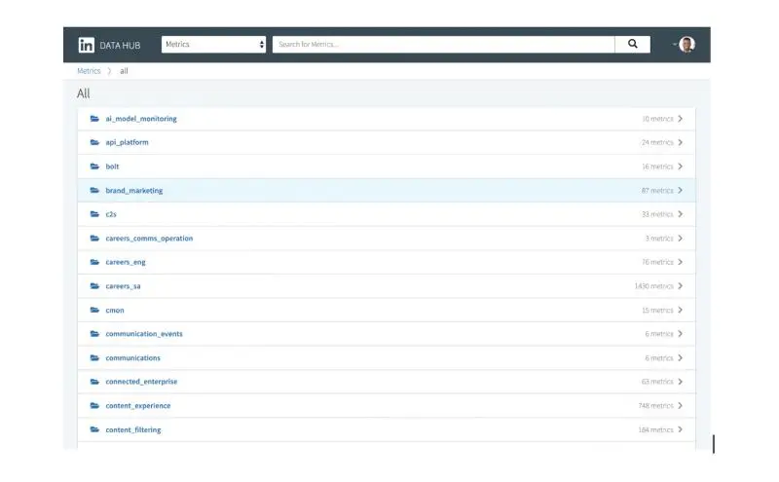The width and height of the screenshot is (779, 482).
Task: Open the careers_comms_operation folder link
Action: 149,239
